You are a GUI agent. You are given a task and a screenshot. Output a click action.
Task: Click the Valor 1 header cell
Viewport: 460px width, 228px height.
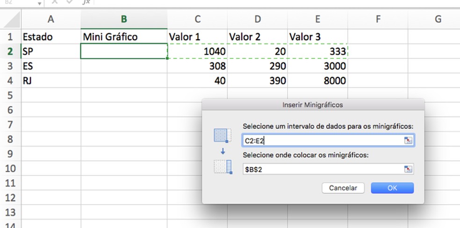pos(197,36)
